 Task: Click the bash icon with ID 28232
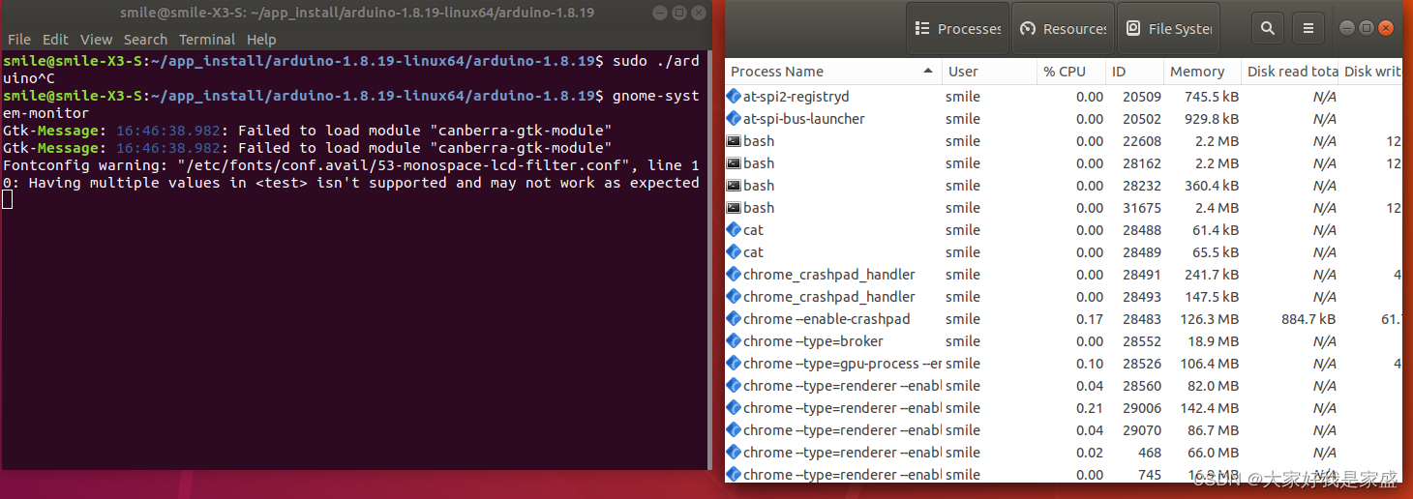click(734, 186)
